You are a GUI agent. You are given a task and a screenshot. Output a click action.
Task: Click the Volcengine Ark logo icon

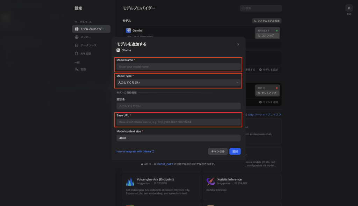[x=130, y=182]
